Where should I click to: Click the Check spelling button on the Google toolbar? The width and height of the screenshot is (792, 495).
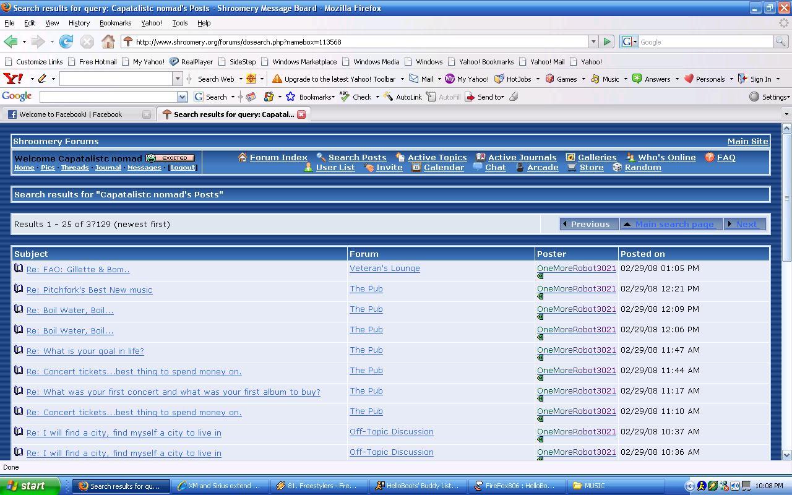pyautogui.click(x=357, y=97)
